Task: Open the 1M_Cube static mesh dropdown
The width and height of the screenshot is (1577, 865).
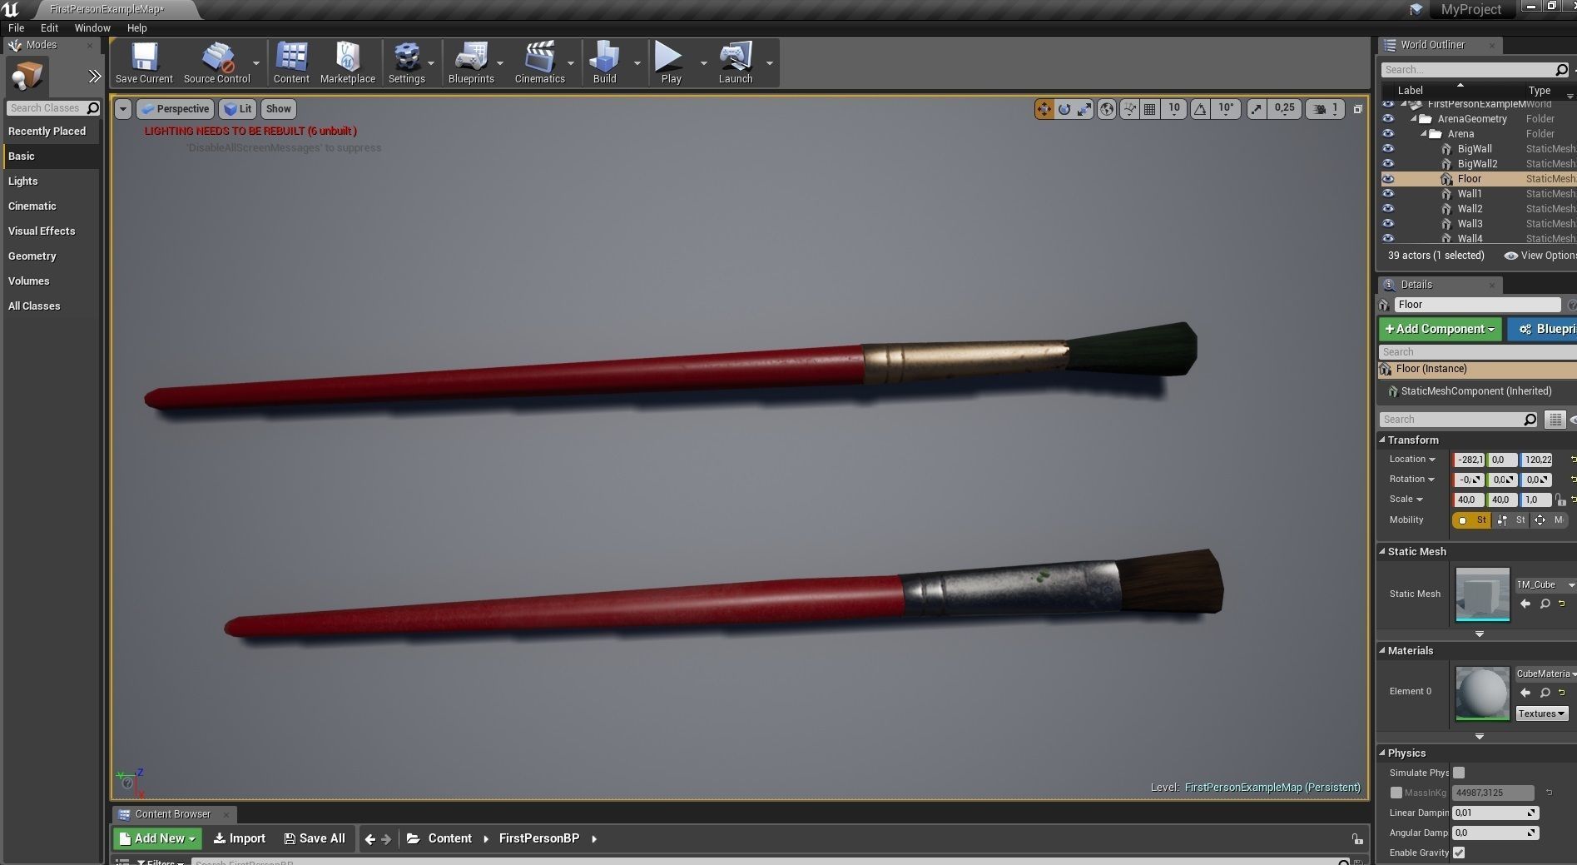Action: click(1546, 585)
